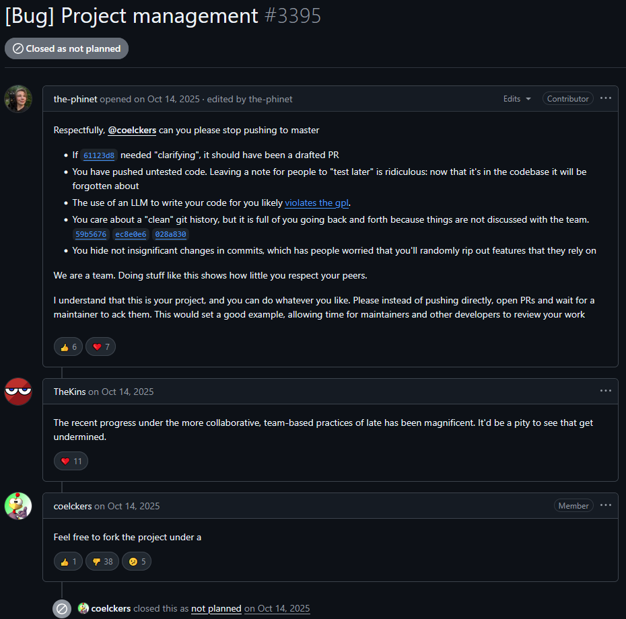Click the @coelckers mention
Viewport: 626px width, 619px height.
tap(132, 130)
